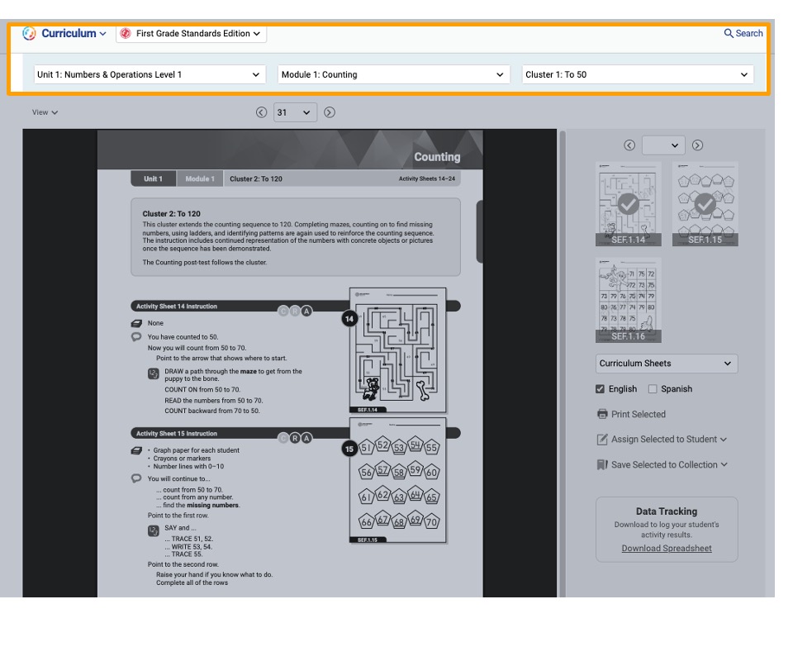Toggle the English checkbox
Screen dimensions: 793x661
point(600,389)
